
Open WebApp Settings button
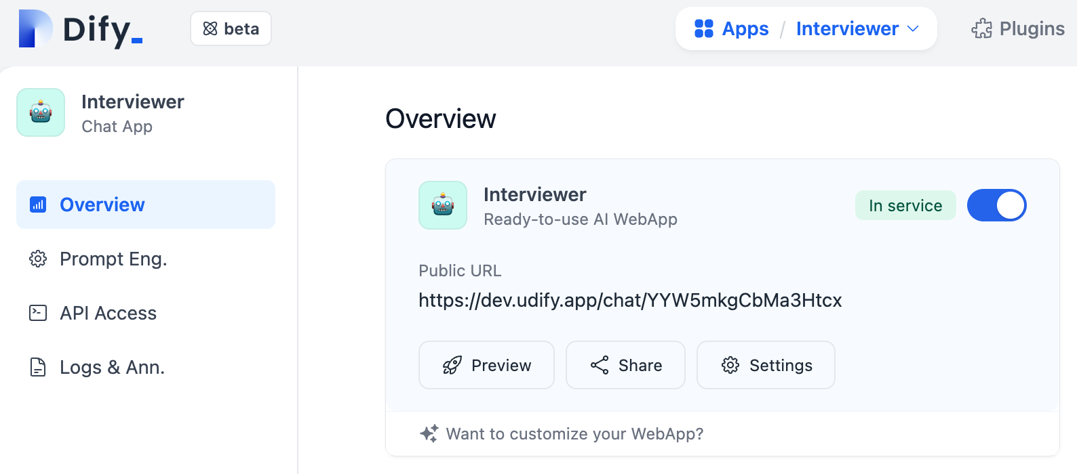[x=766, y=365]
